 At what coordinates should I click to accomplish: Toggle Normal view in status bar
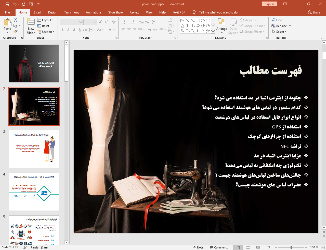click(238, 247)
